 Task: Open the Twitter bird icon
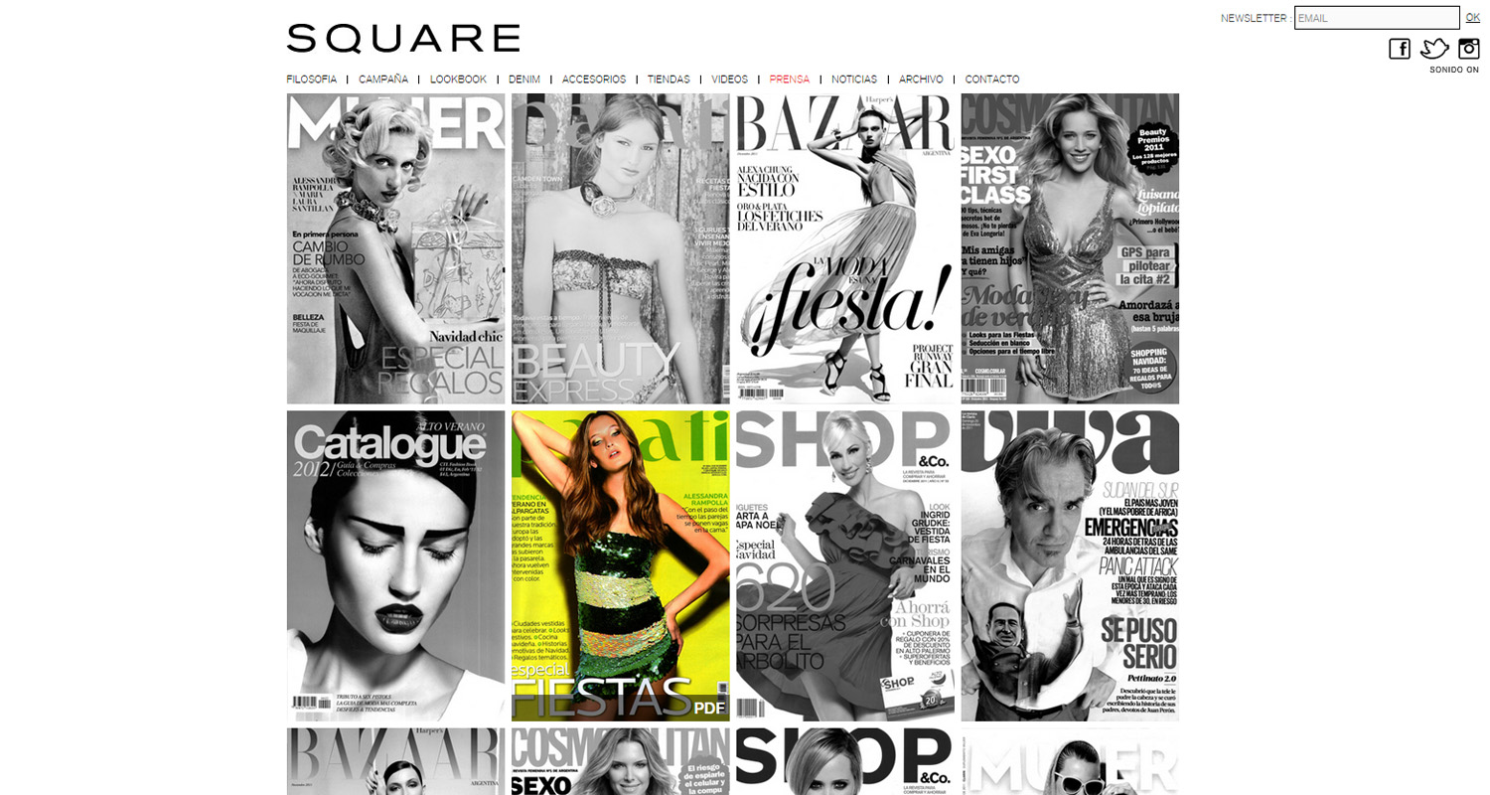(1434, 48)
